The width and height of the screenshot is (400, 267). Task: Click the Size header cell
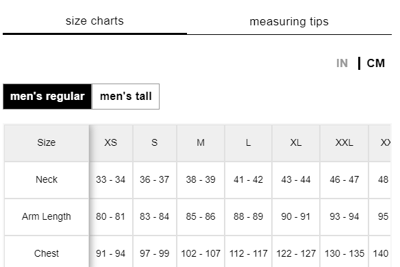point(47,142)
